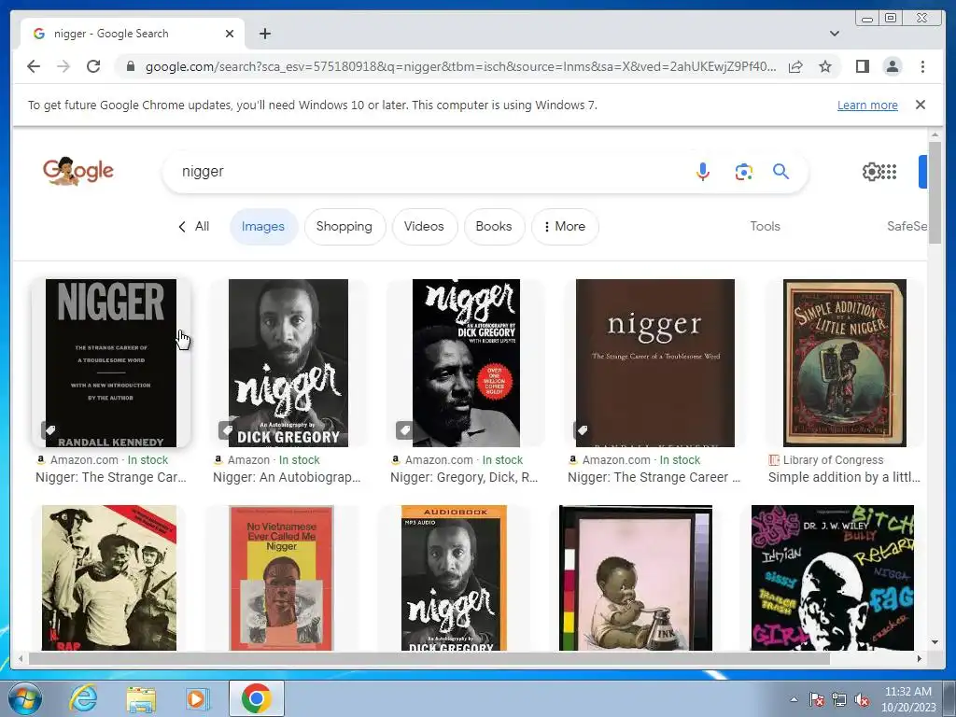Screen dimensions: 956x717
Task: Open the baby with ink bottle illustration
Action: click(x=635, y=577)
